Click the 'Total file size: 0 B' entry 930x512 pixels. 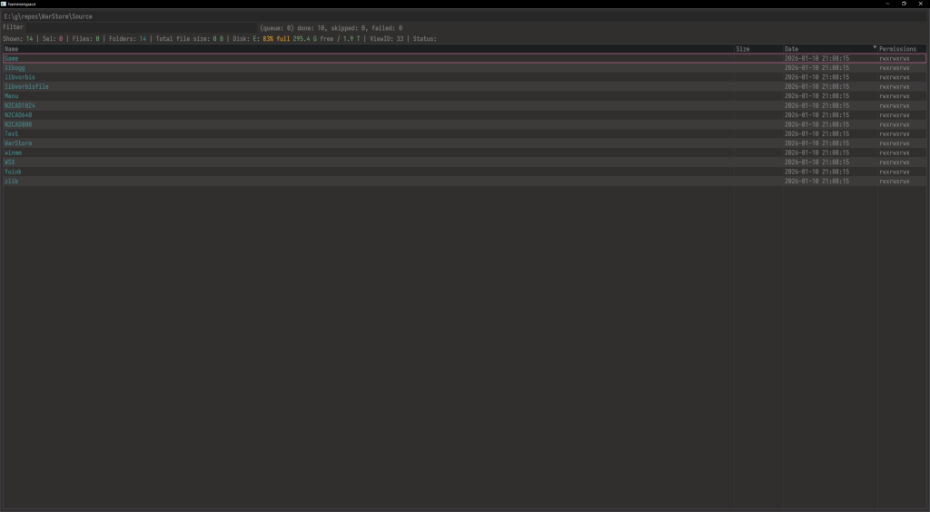pos(190,38)
